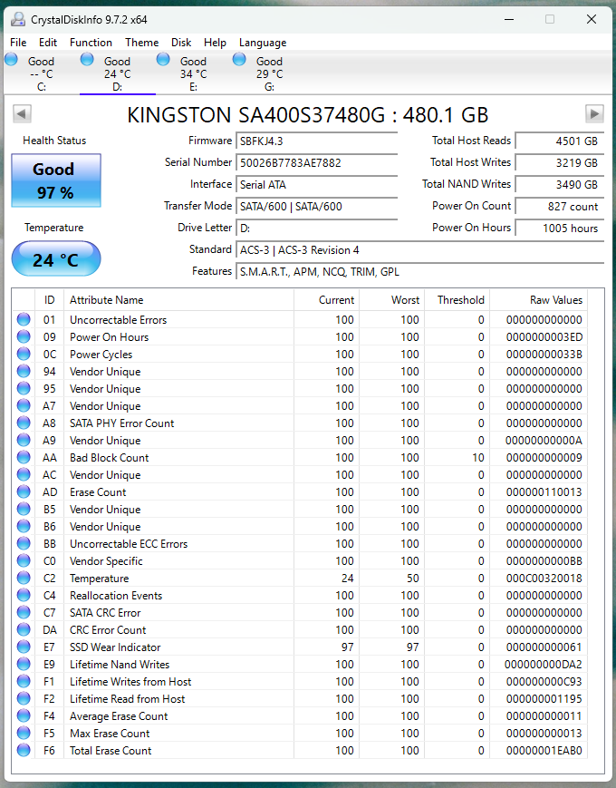The width and height of the screenshot is (616, 788).
Task: Open the Disk menu
Action: [x=181, y=43]
